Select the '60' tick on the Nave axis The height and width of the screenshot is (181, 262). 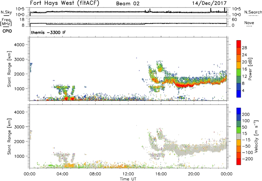(234, 20)
